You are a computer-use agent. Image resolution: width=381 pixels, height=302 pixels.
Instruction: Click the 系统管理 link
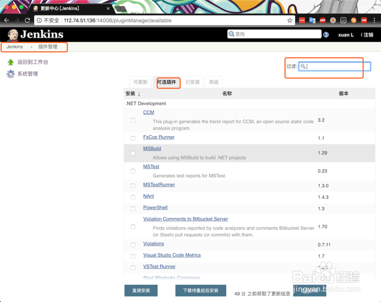[x=27, y=74]
